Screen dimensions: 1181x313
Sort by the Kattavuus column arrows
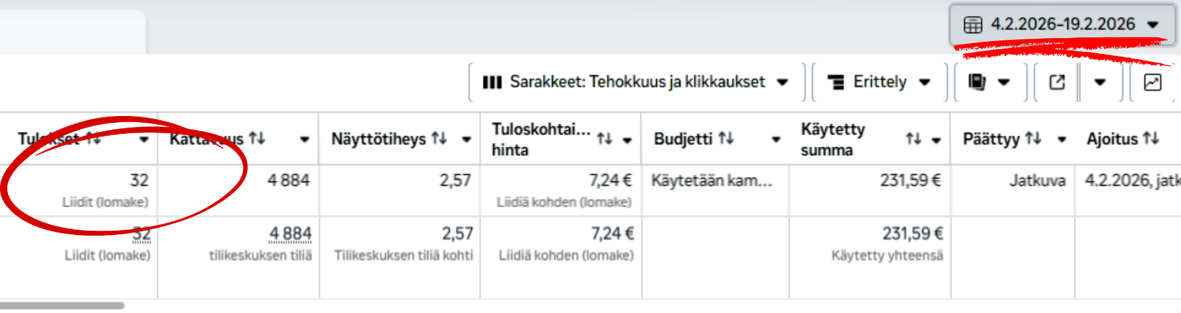point(257,139)
